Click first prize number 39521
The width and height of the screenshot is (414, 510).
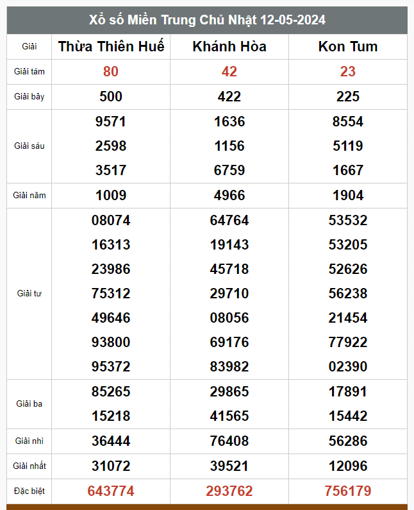[x=229, y=466]
